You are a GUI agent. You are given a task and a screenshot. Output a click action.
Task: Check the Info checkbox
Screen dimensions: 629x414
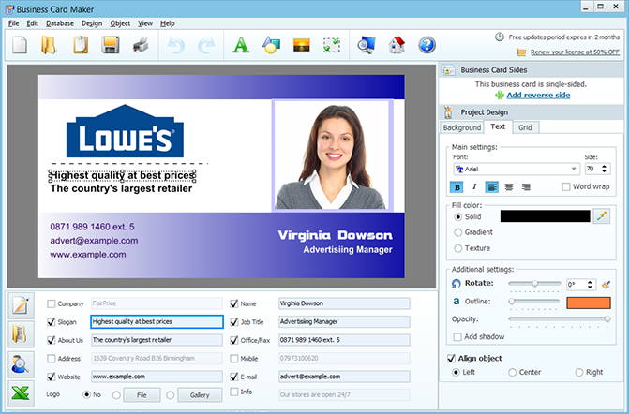[234, 392]
